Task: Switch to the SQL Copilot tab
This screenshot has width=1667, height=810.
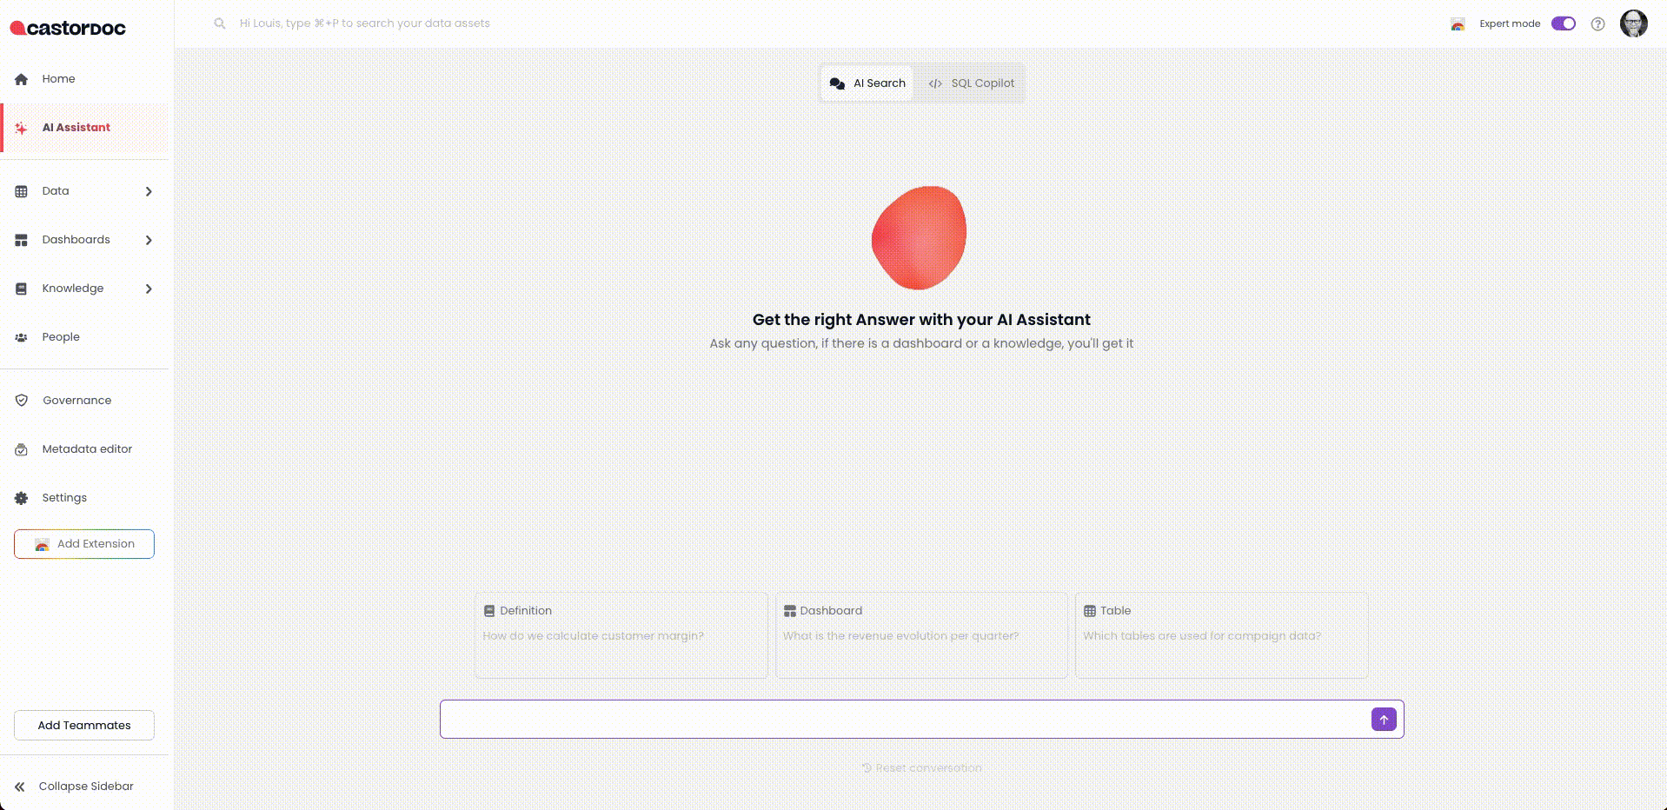Action: 971,83
